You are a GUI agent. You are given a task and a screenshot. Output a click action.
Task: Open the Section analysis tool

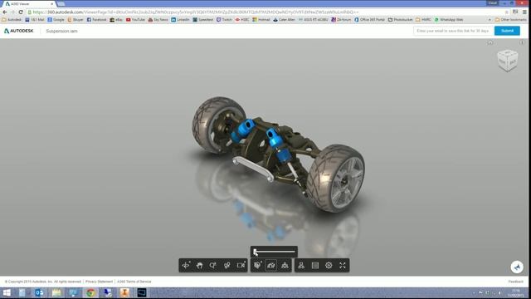tap(257, 266)
